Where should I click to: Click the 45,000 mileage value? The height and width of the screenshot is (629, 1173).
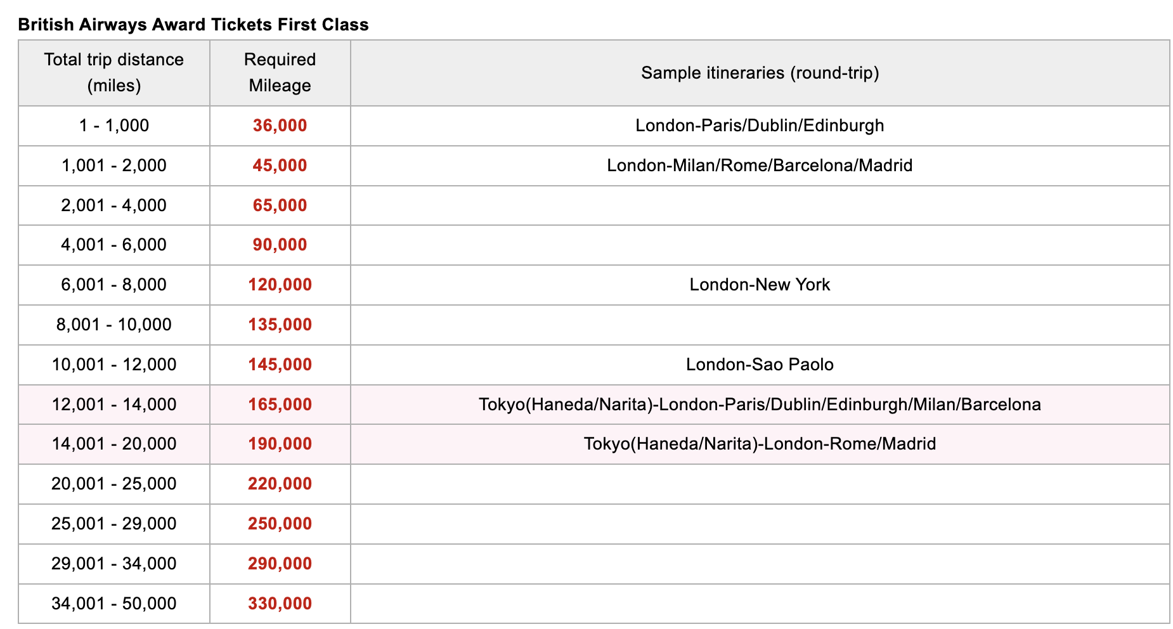coord(280,165)
